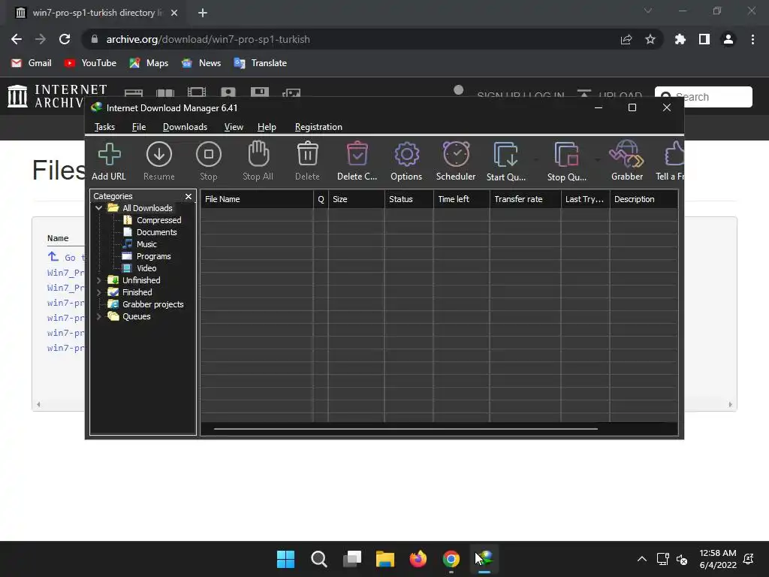This screenshot has height=577, width=769.
Task: Click the Stop All hand icon
Action: point(258,161)
